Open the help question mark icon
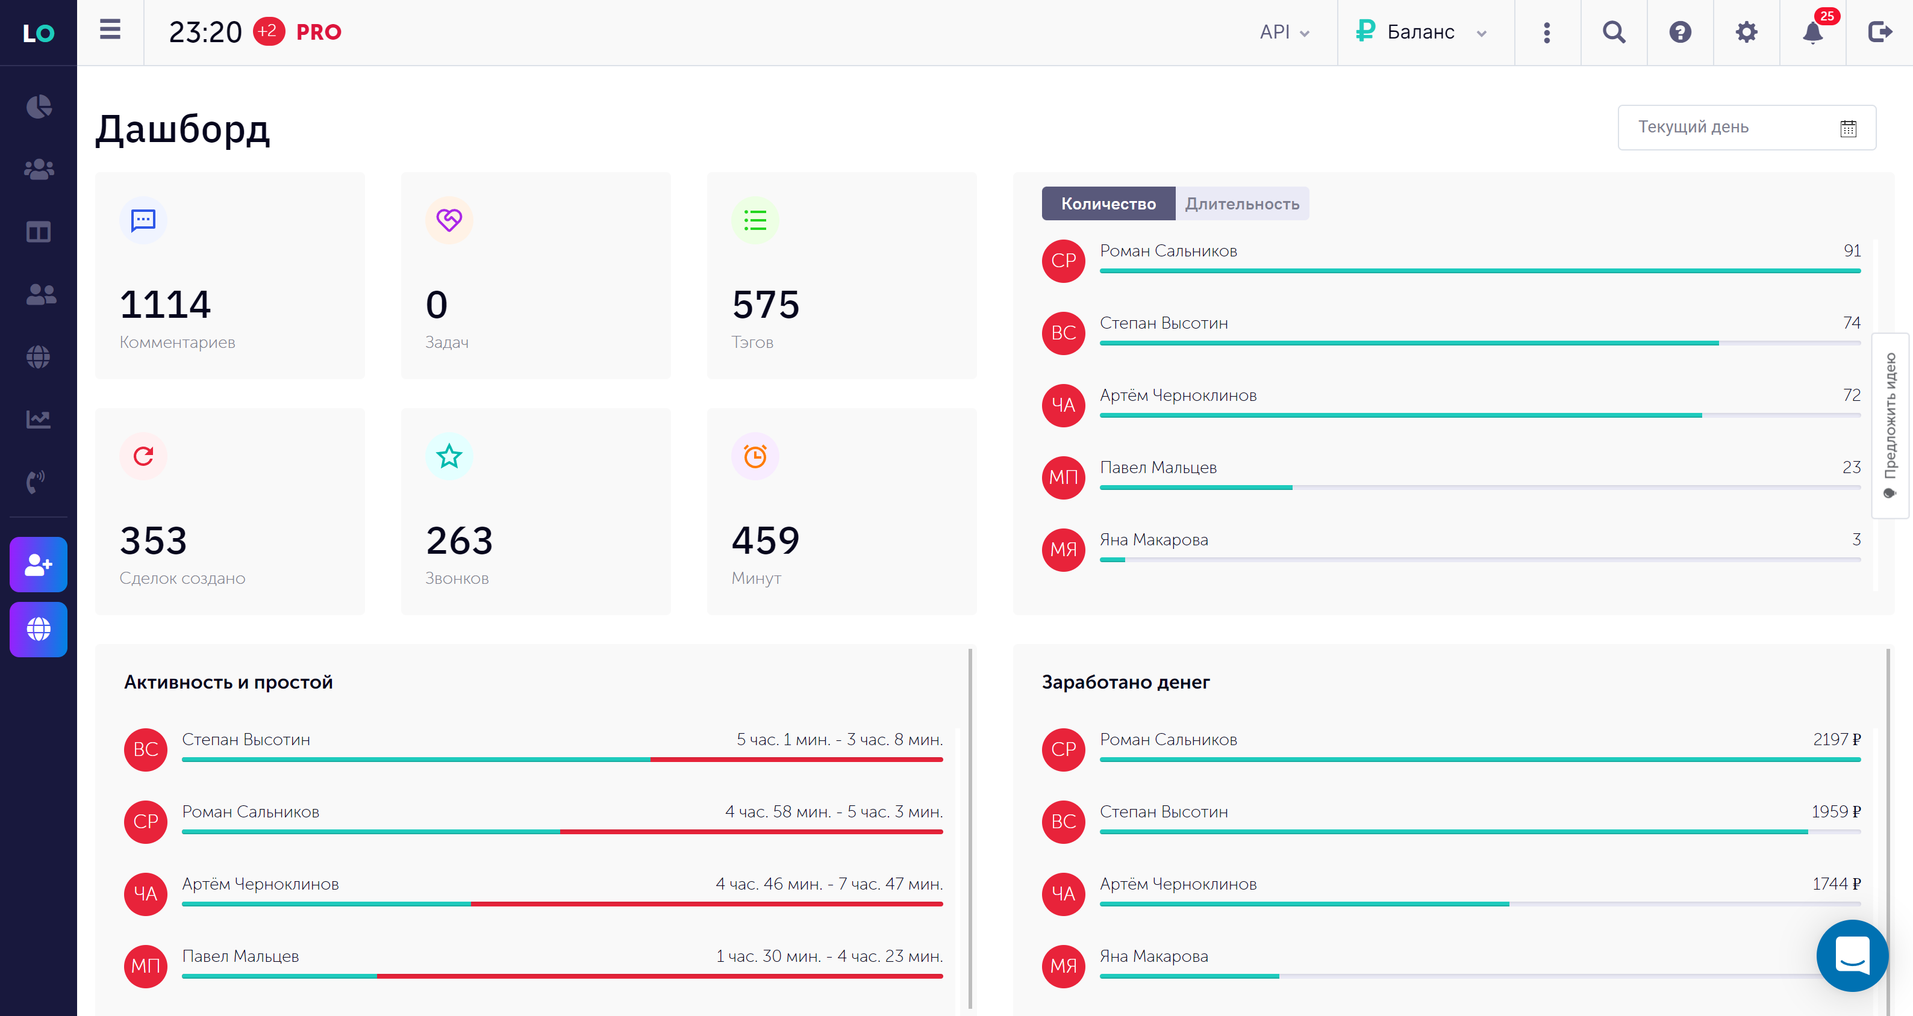This screenshot has width=1913, height=1016. tap(1680, 33)
